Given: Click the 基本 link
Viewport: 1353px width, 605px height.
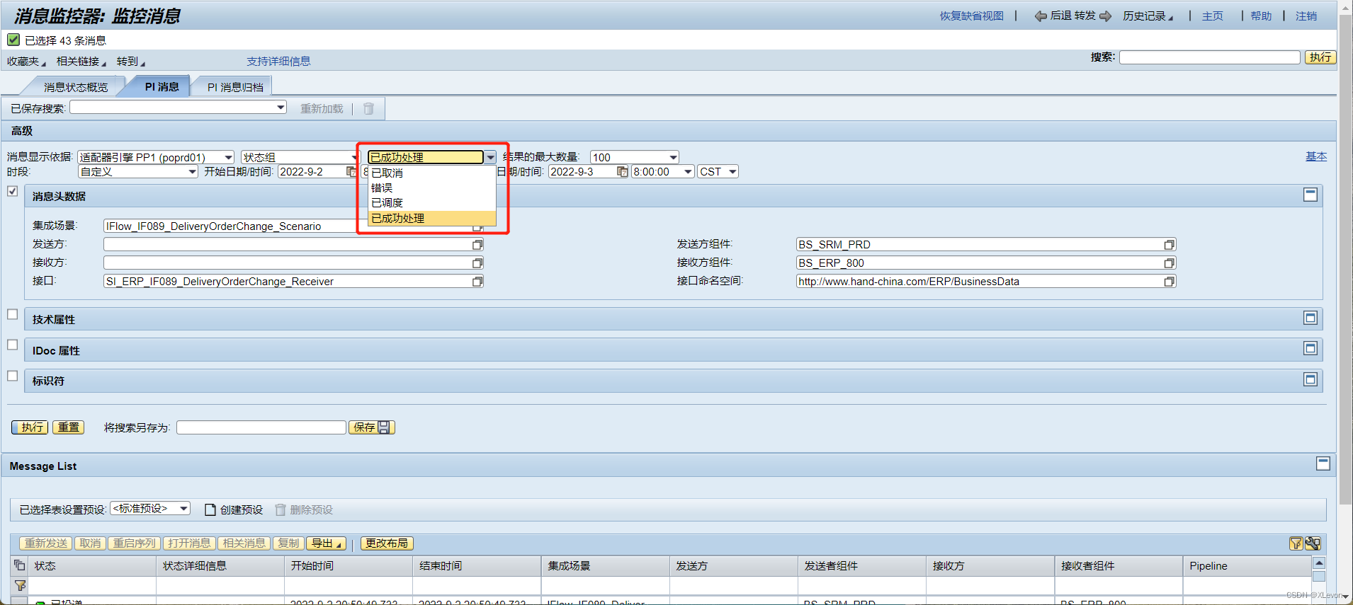Looking at the screenshot, I should click(1316, 156).
